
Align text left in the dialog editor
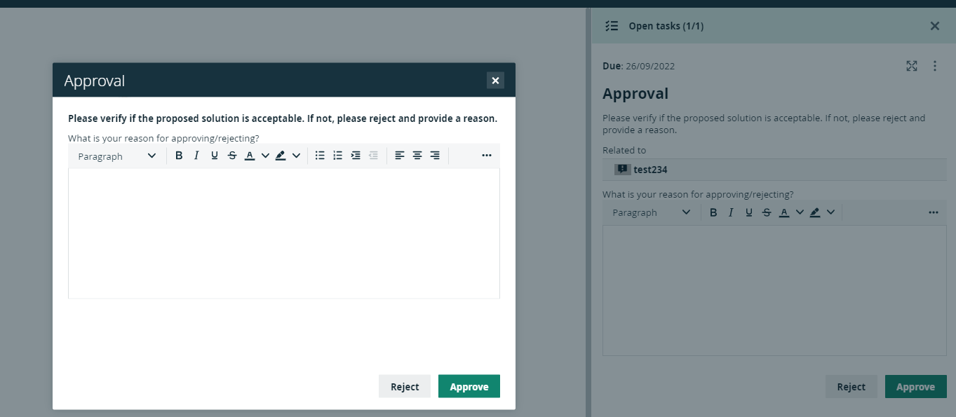coord(400,156)
